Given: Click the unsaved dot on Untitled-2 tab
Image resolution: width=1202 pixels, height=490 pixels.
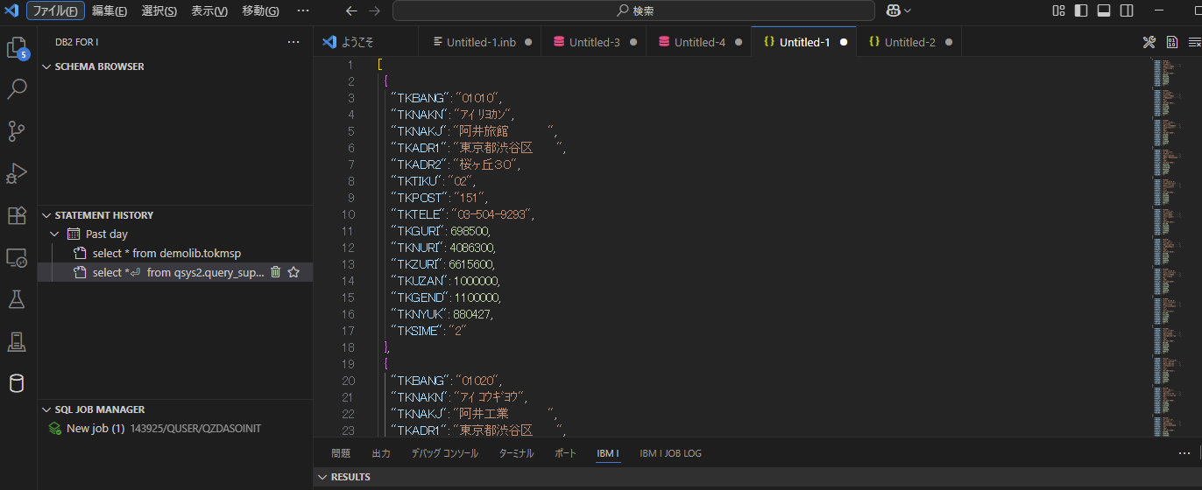Looking at the screenshot, I should (x=949, y=42).
